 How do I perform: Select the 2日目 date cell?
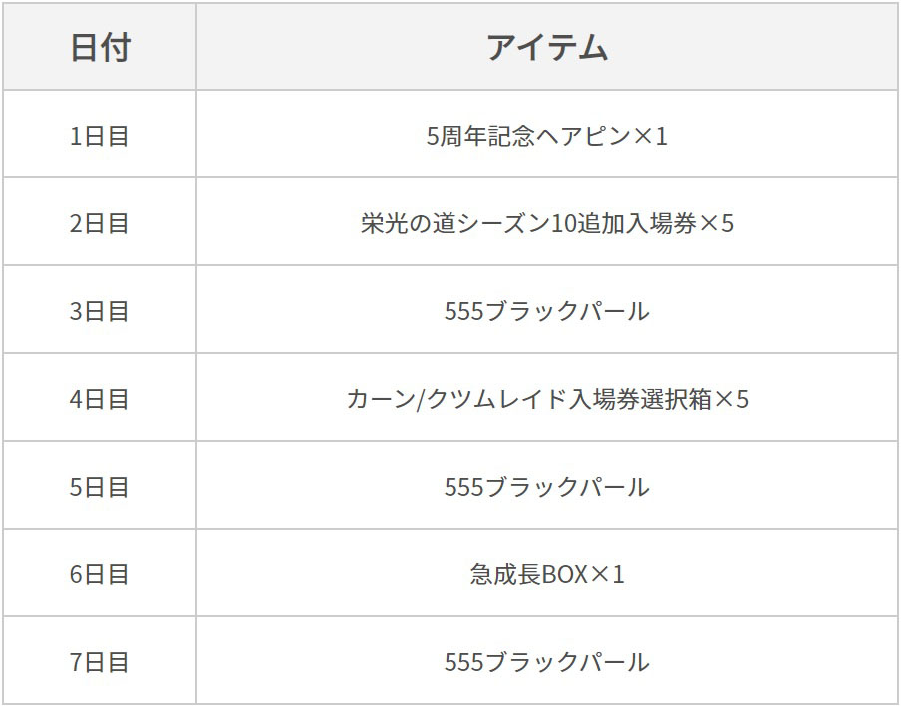100,222
